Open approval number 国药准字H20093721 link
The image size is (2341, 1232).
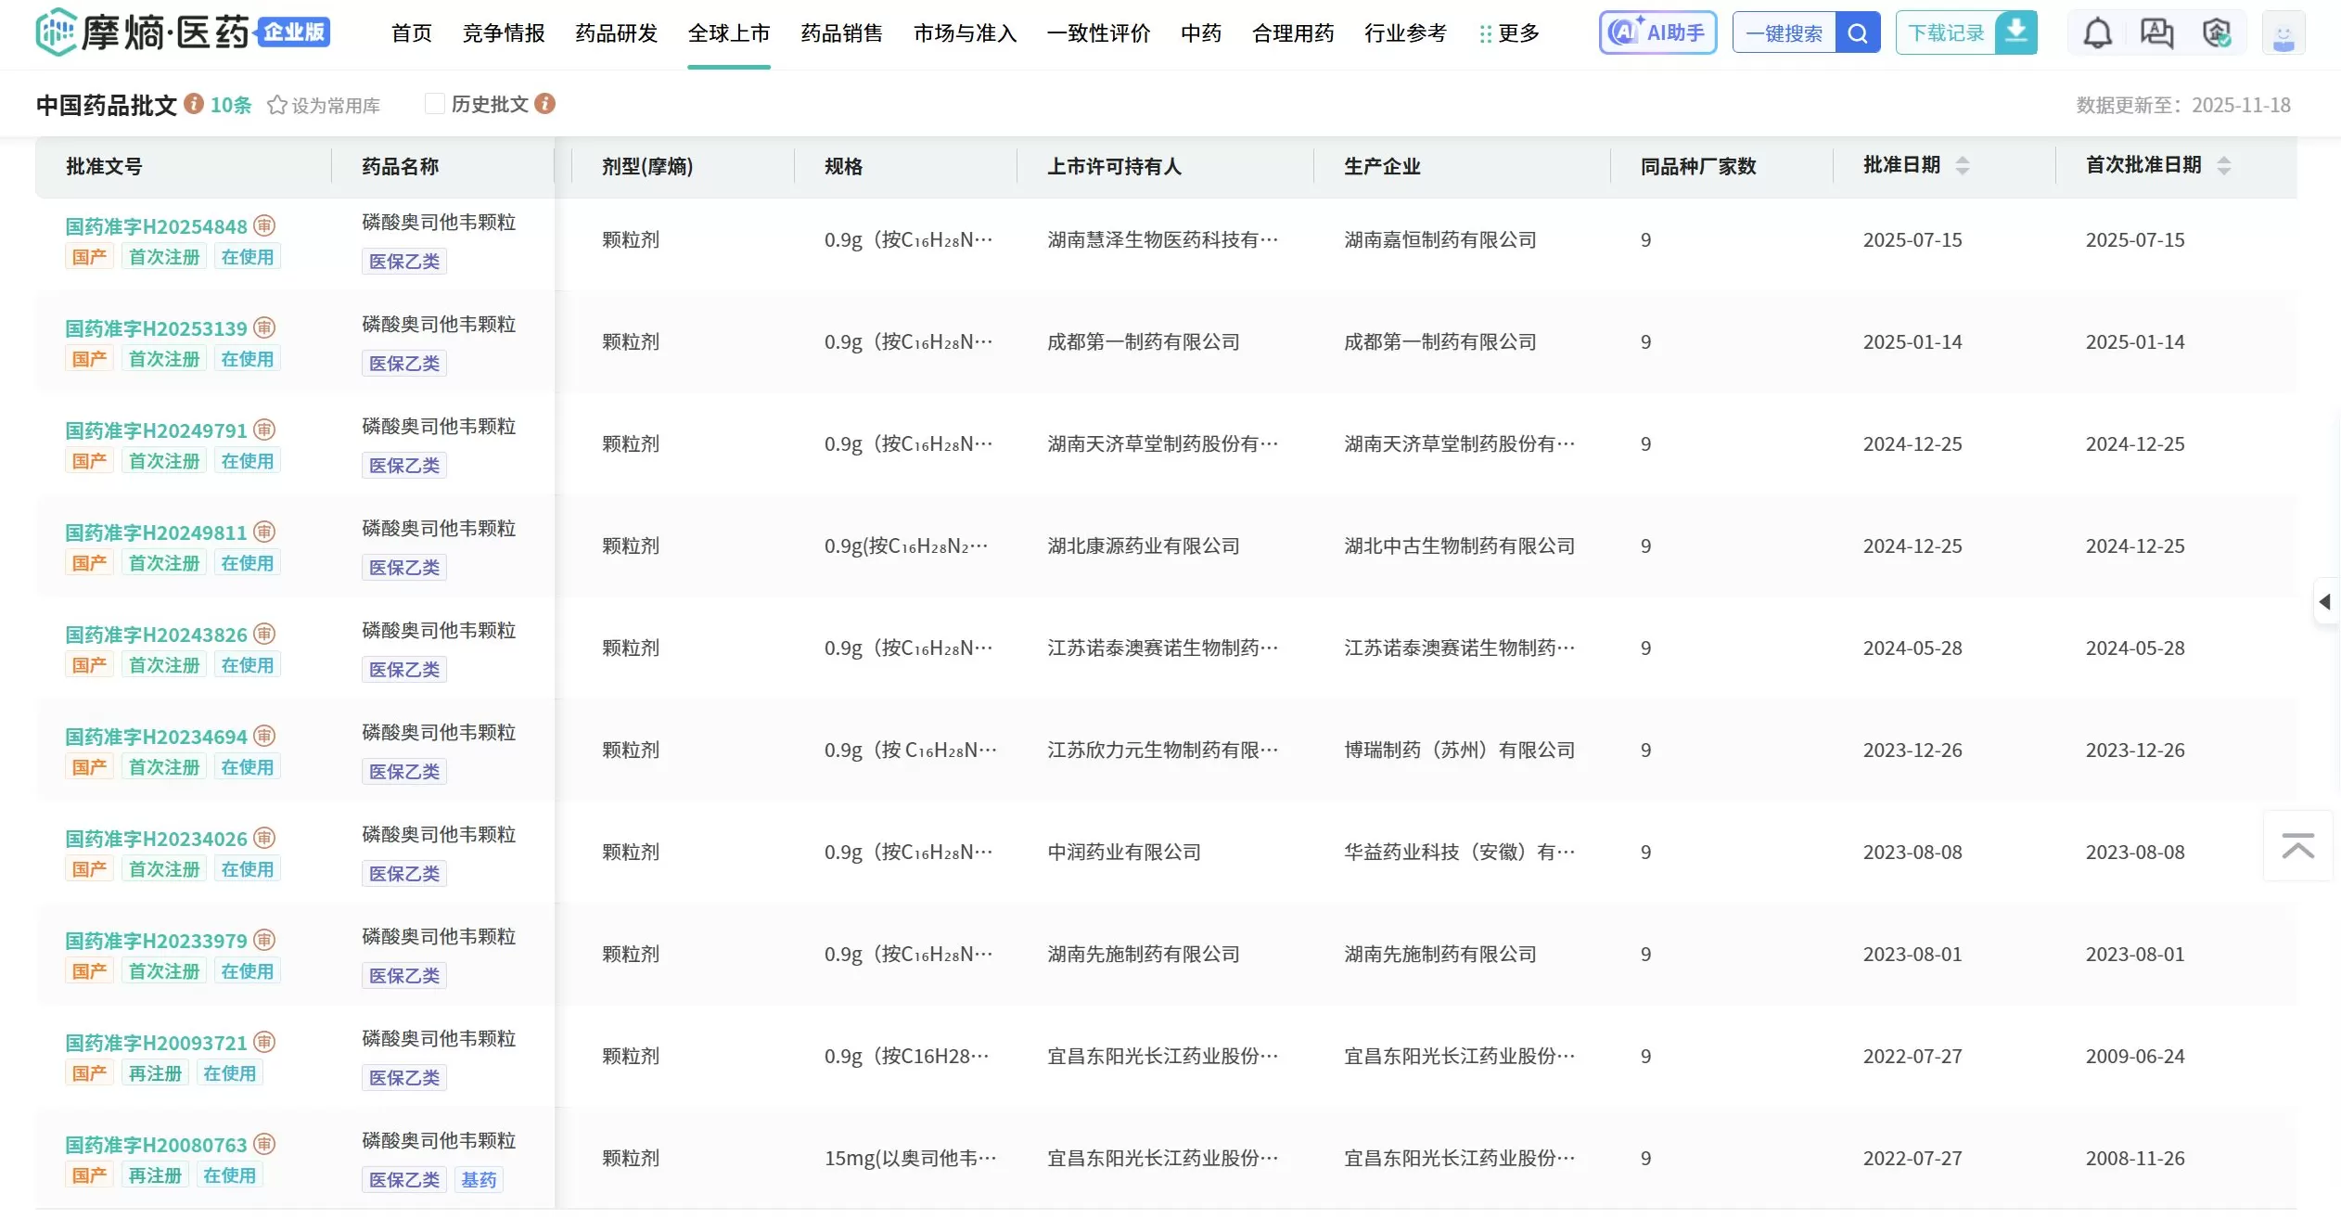click(155, 1042)
